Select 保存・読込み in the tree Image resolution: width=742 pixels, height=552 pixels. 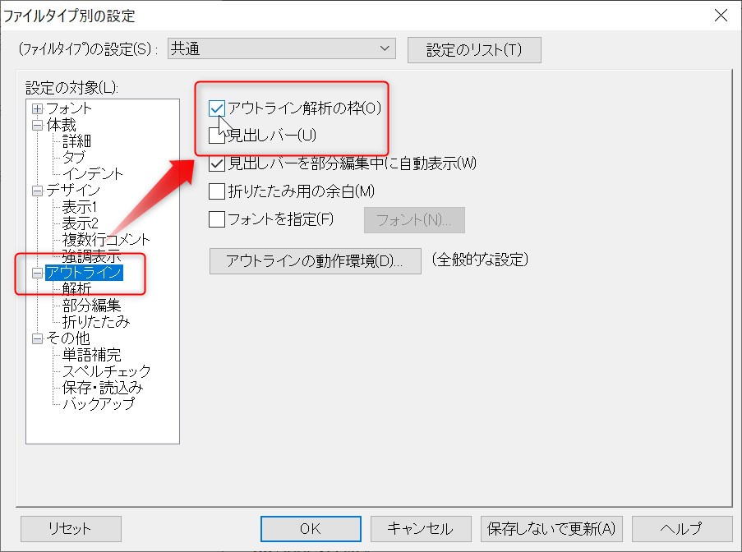103,388
